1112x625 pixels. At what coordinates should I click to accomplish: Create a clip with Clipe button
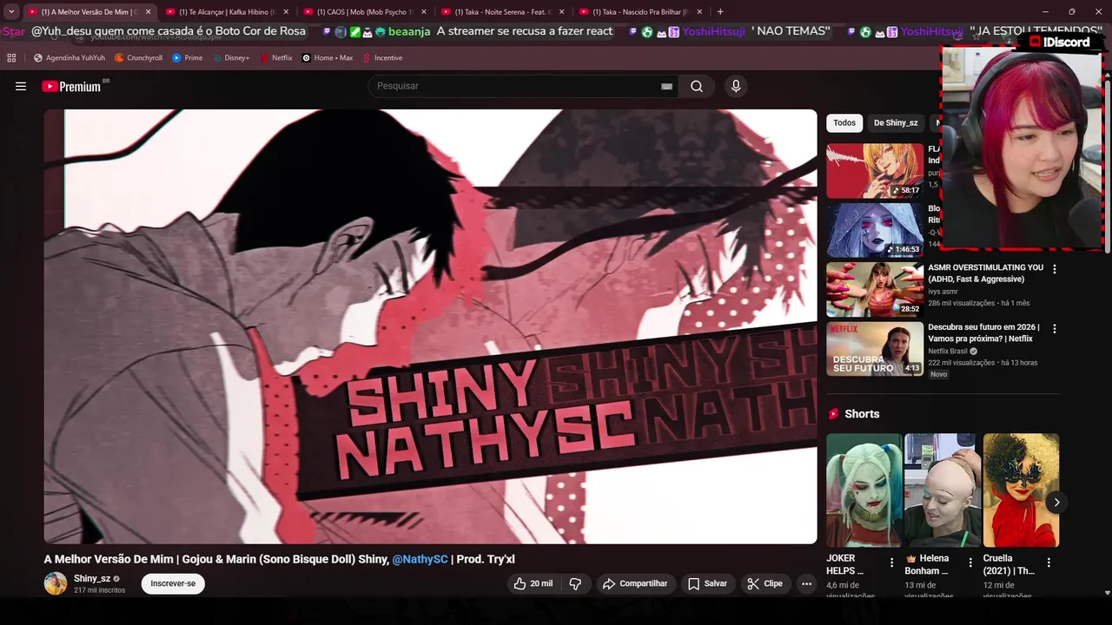[764, 583]
